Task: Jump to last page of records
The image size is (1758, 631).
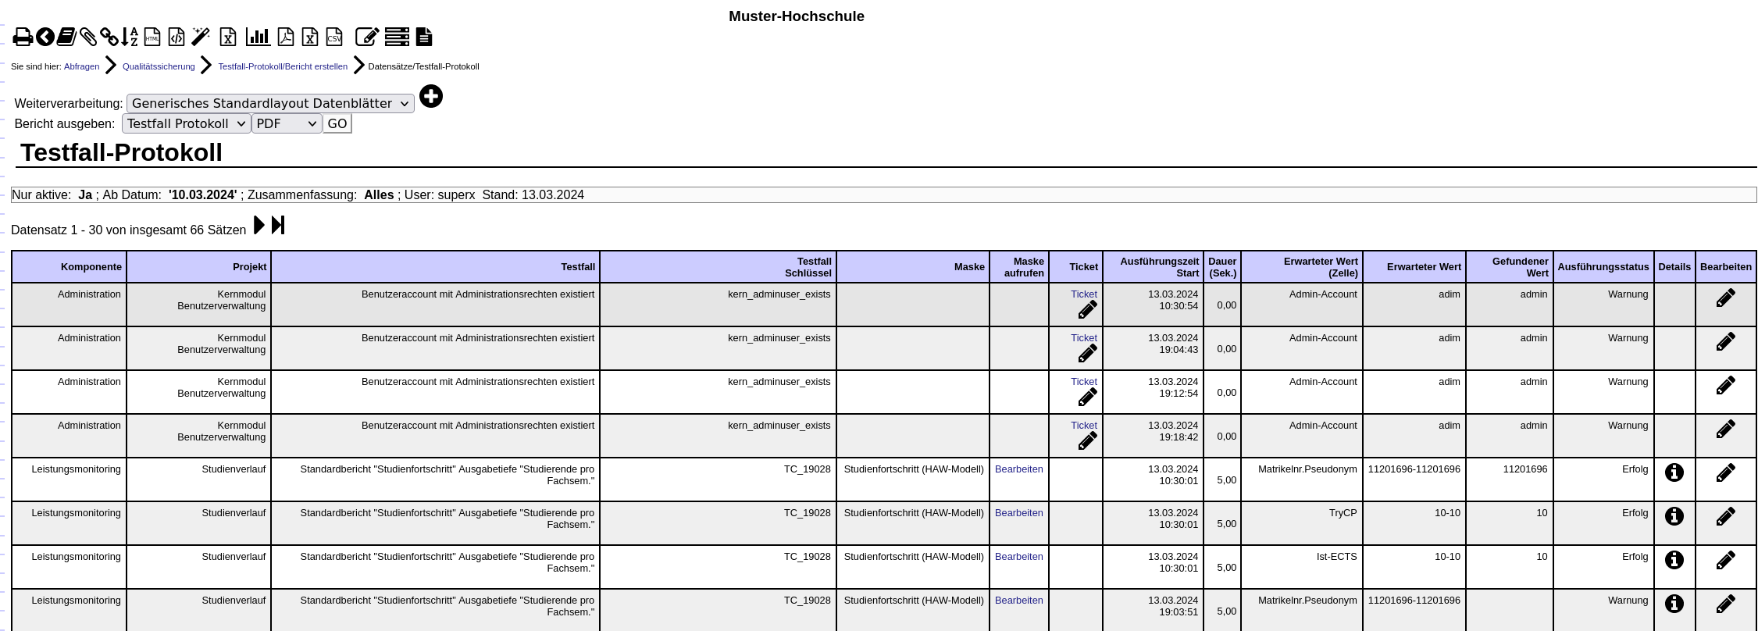Action: click(x=278, y=226)
